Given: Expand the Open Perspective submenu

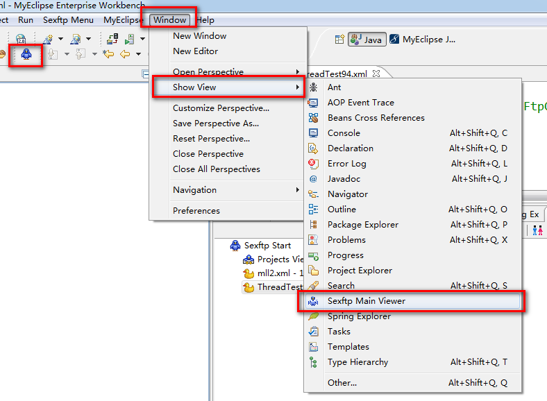Looking at the screenshot, I should [x=228, y=71].
